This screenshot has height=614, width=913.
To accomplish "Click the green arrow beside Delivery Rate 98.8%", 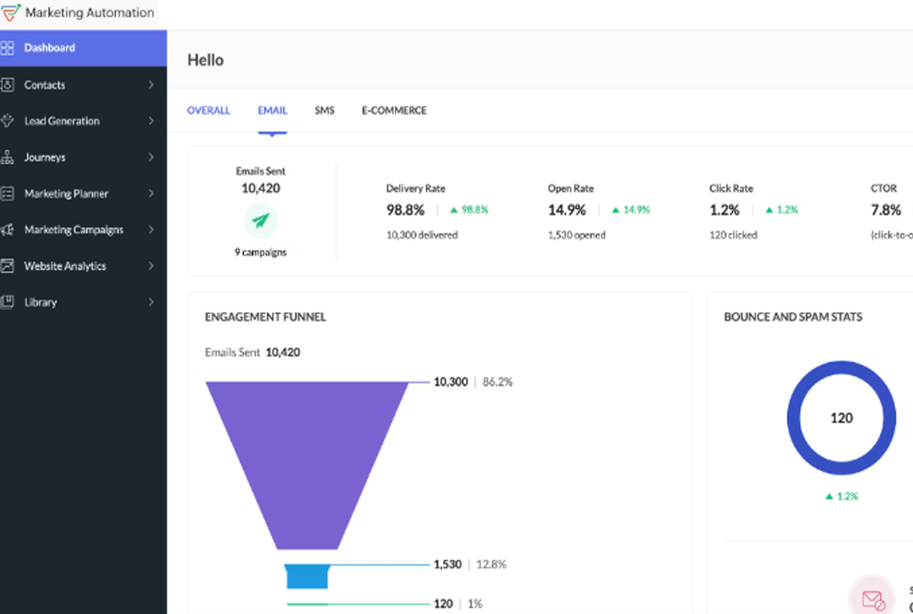I will (x=454, y=210).
